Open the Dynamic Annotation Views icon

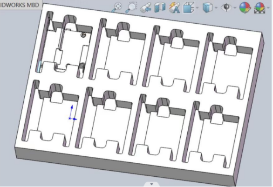pos(174,7)
